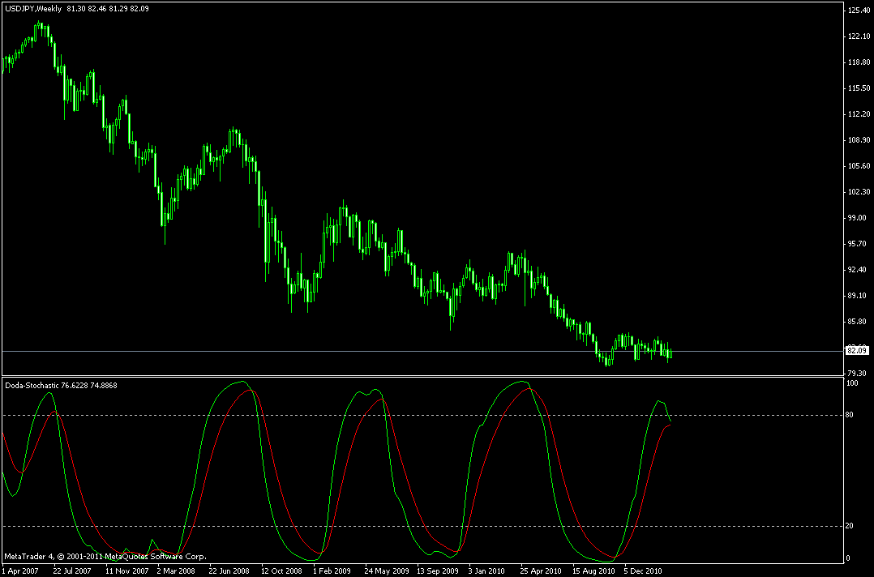Click the 112.20 price axis label

(x=858, y=114)
